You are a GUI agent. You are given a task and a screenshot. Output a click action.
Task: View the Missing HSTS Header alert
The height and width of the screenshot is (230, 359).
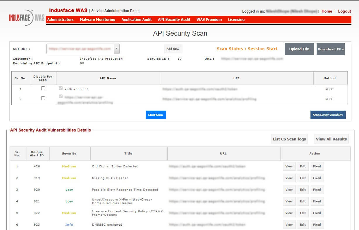click(289, 178)
